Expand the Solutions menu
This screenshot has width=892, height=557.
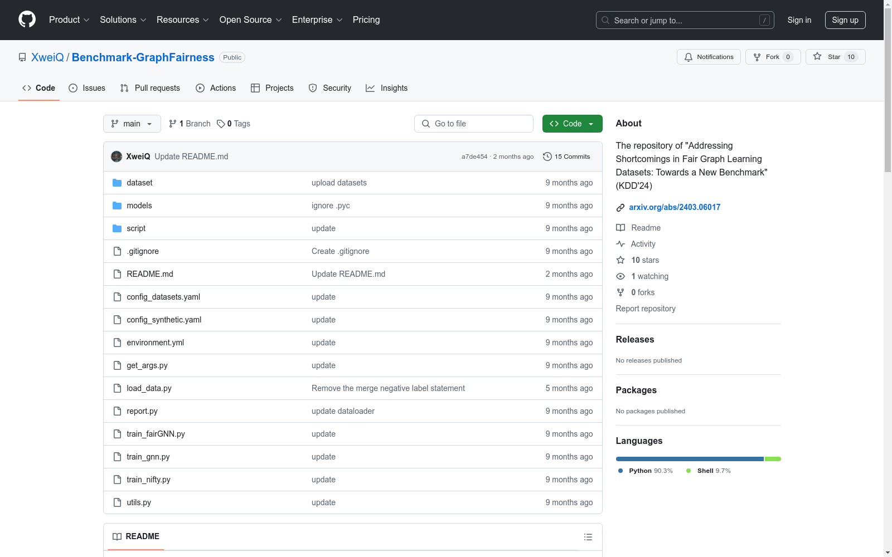pos(123,19)
